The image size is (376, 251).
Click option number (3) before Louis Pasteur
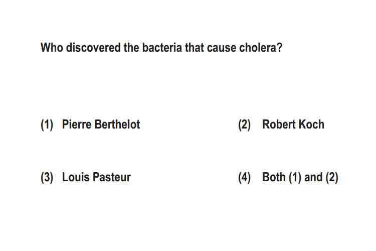click(47, 178)
